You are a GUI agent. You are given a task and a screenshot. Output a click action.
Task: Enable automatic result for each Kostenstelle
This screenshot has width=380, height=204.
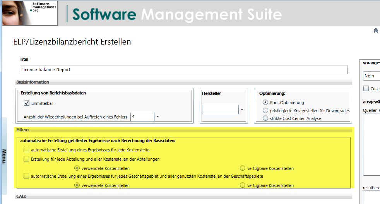pos(26,149)
